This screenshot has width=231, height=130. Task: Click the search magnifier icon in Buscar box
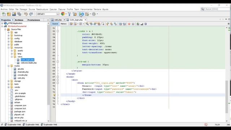click(x=202, y=9)
